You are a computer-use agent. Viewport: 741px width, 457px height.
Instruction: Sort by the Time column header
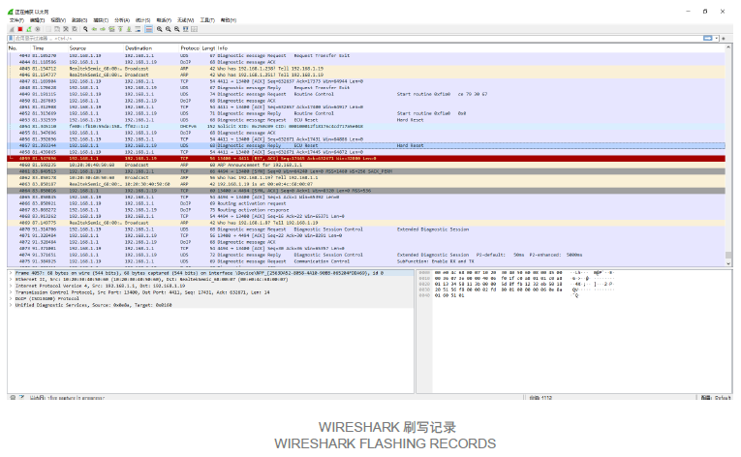tap(49, 48)
